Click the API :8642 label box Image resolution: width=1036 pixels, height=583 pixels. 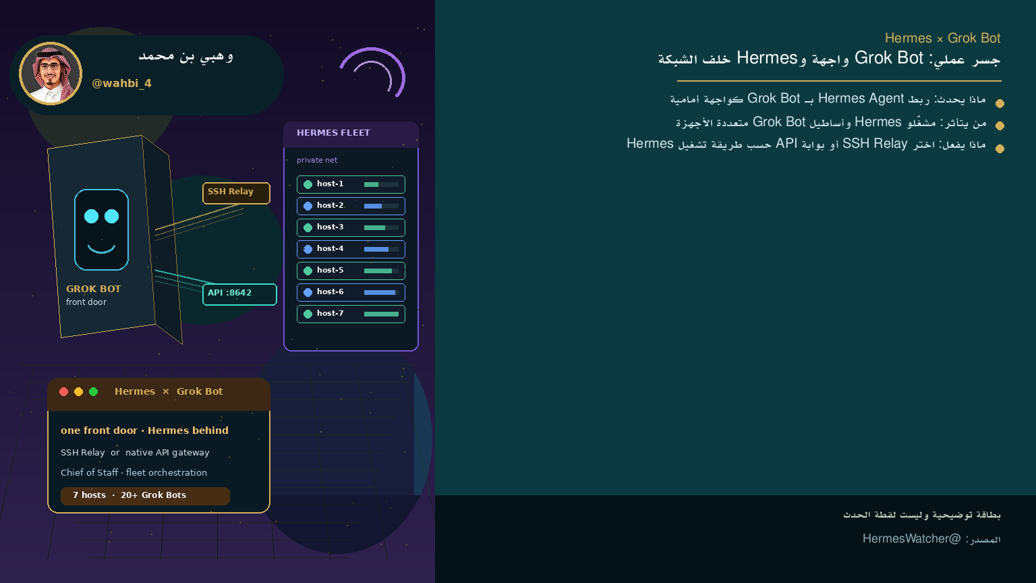coord(239,294)
